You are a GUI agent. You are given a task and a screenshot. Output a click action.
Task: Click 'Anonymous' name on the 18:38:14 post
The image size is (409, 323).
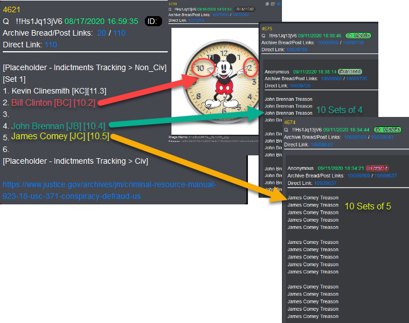[x=277, y=72]
